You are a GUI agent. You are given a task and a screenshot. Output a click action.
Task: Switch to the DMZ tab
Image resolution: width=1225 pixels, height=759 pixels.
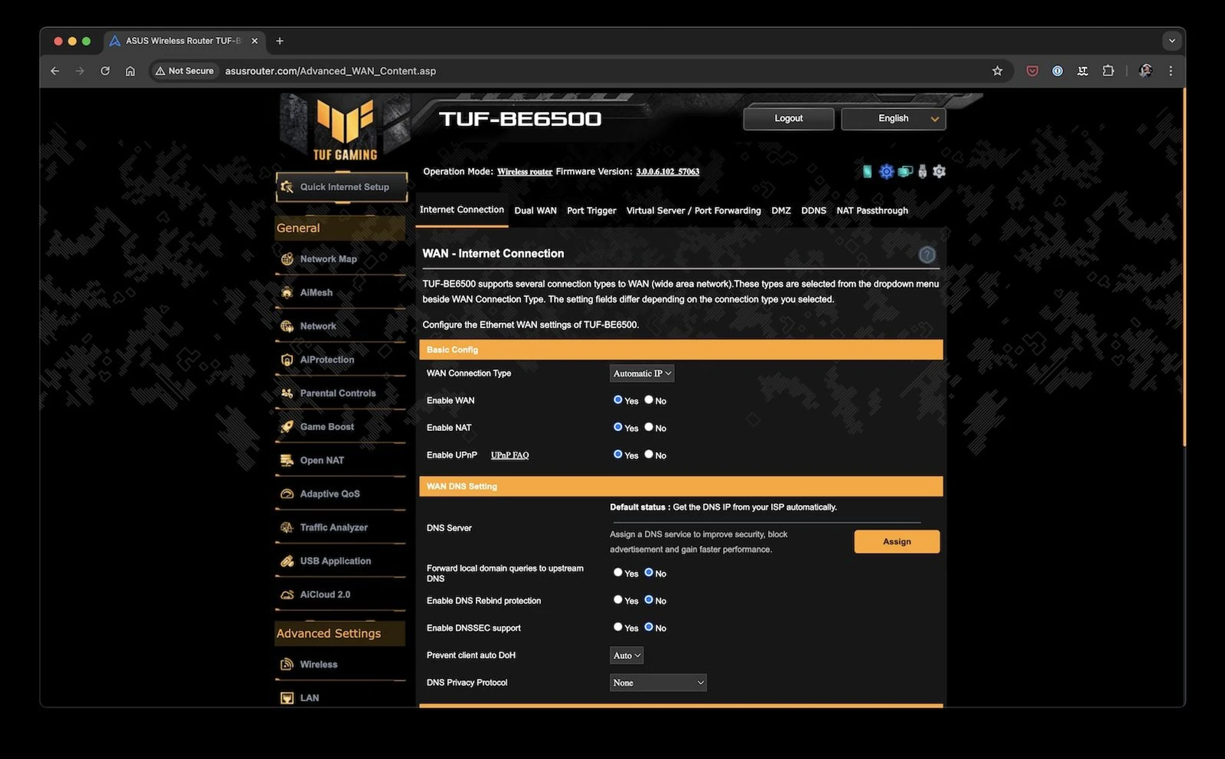click(781, 211)
